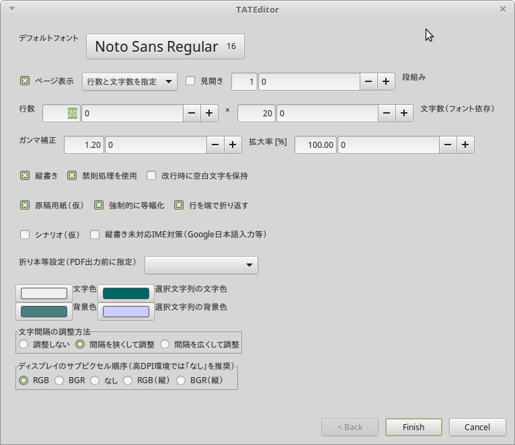
Task: Select 間隔を広くして調整 radio option
Action: [164, 345]
